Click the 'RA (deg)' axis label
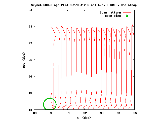The height and width of the screenshot is (120, 161). [x=84, y=118]
